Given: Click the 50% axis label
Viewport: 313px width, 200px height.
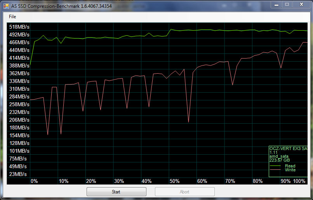Looking at the screenshot, I should coord(175,181).
